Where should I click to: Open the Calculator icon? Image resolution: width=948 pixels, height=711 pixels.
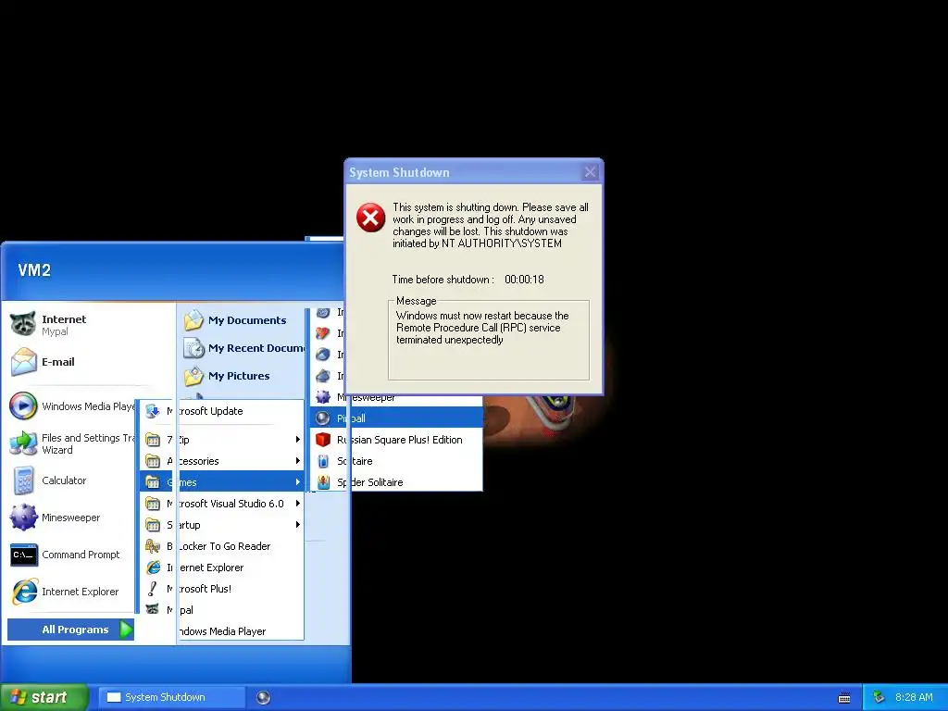coord(23,480)
